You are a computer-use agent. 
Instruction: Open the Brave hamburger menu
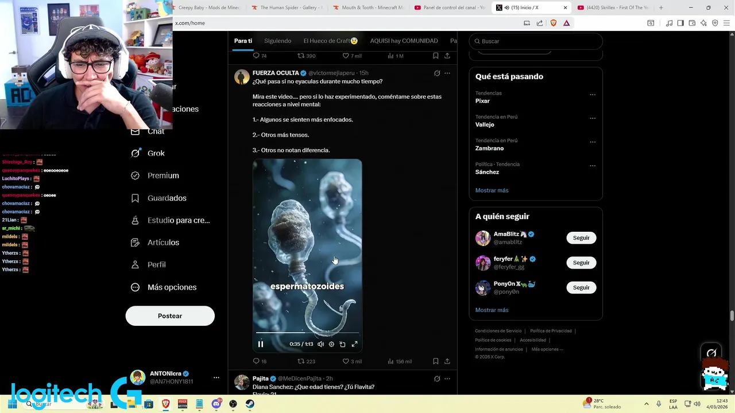tap(727, 23)
